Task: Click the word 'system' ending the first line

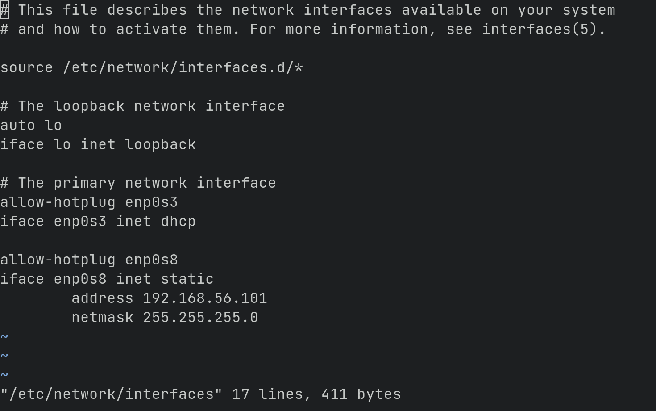Action: coord(589,10)
